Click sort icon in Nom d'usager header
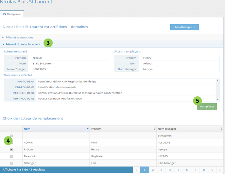This screenshot has width=225, height=174. (221, 129)
